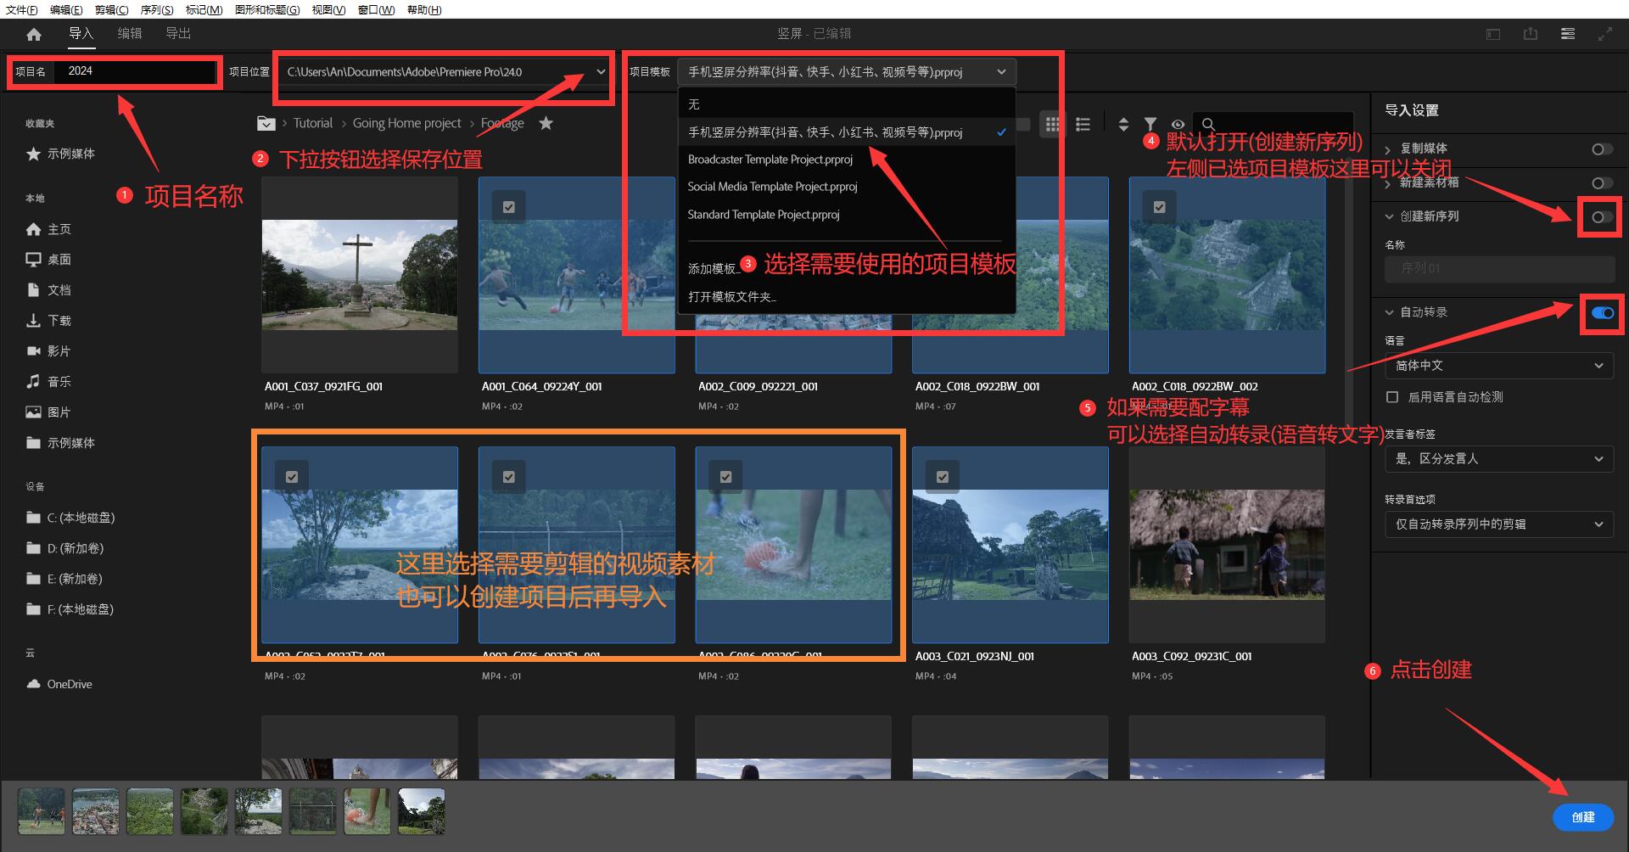Click the Home icon in header

point(34,34)
